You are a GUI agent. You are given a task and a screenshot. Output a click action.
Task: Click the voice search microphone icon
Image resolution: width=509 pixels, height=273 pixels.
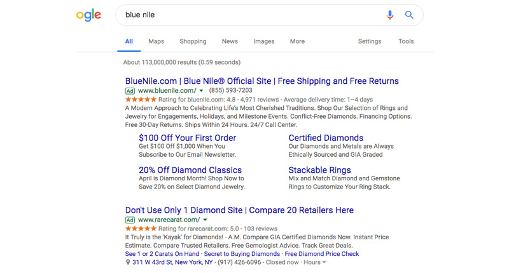pos(390,15)
